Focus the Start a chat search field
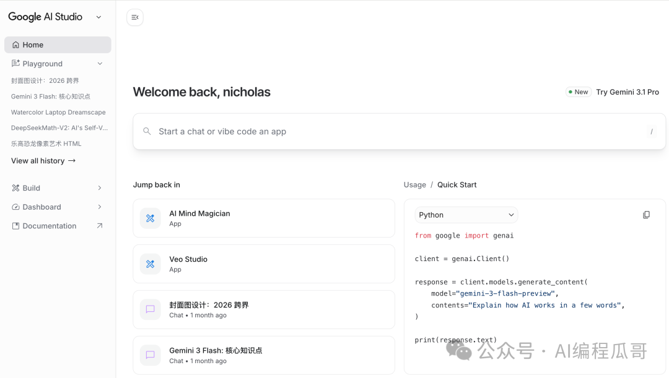Image resolution: width=669 pixels, height=378 pixels. point(399,131)
